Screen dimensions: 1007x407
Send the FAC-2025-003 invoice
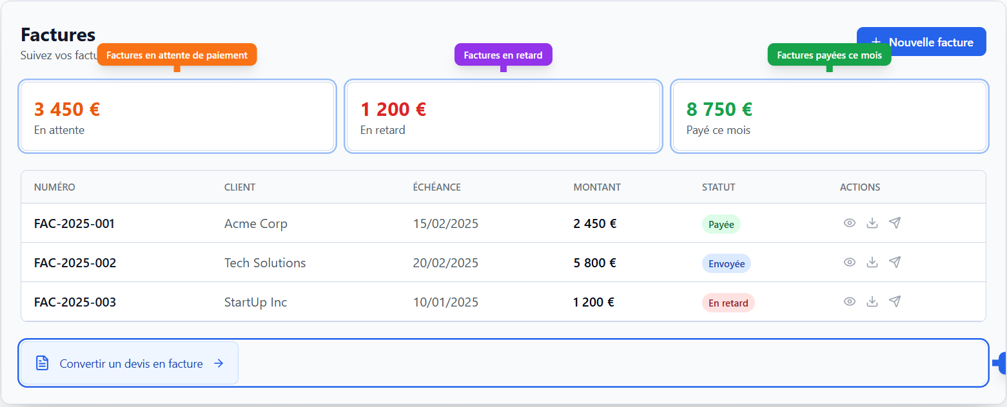[x=895, y=301]
